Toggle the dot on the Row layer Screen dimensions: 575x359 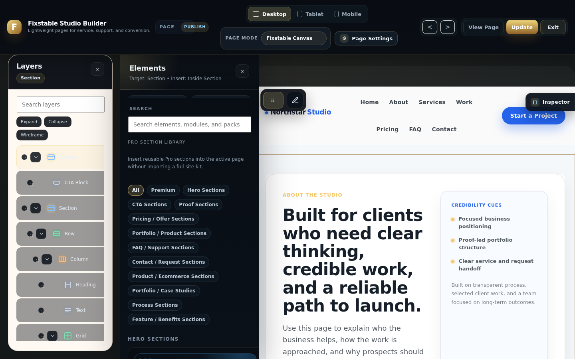[30, 234]
